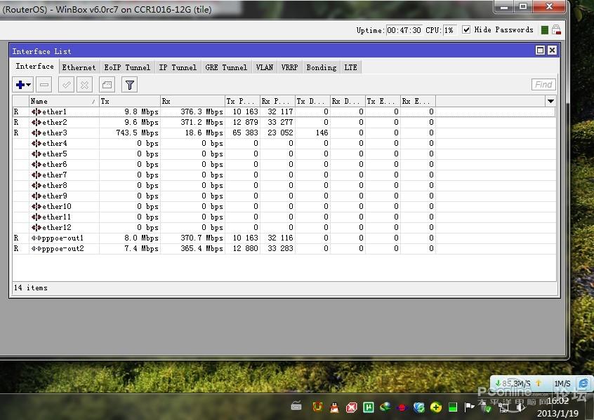594x420 pixels.
Task: Switch to the Ethernet tab
Action: click(x=79, y=67)
